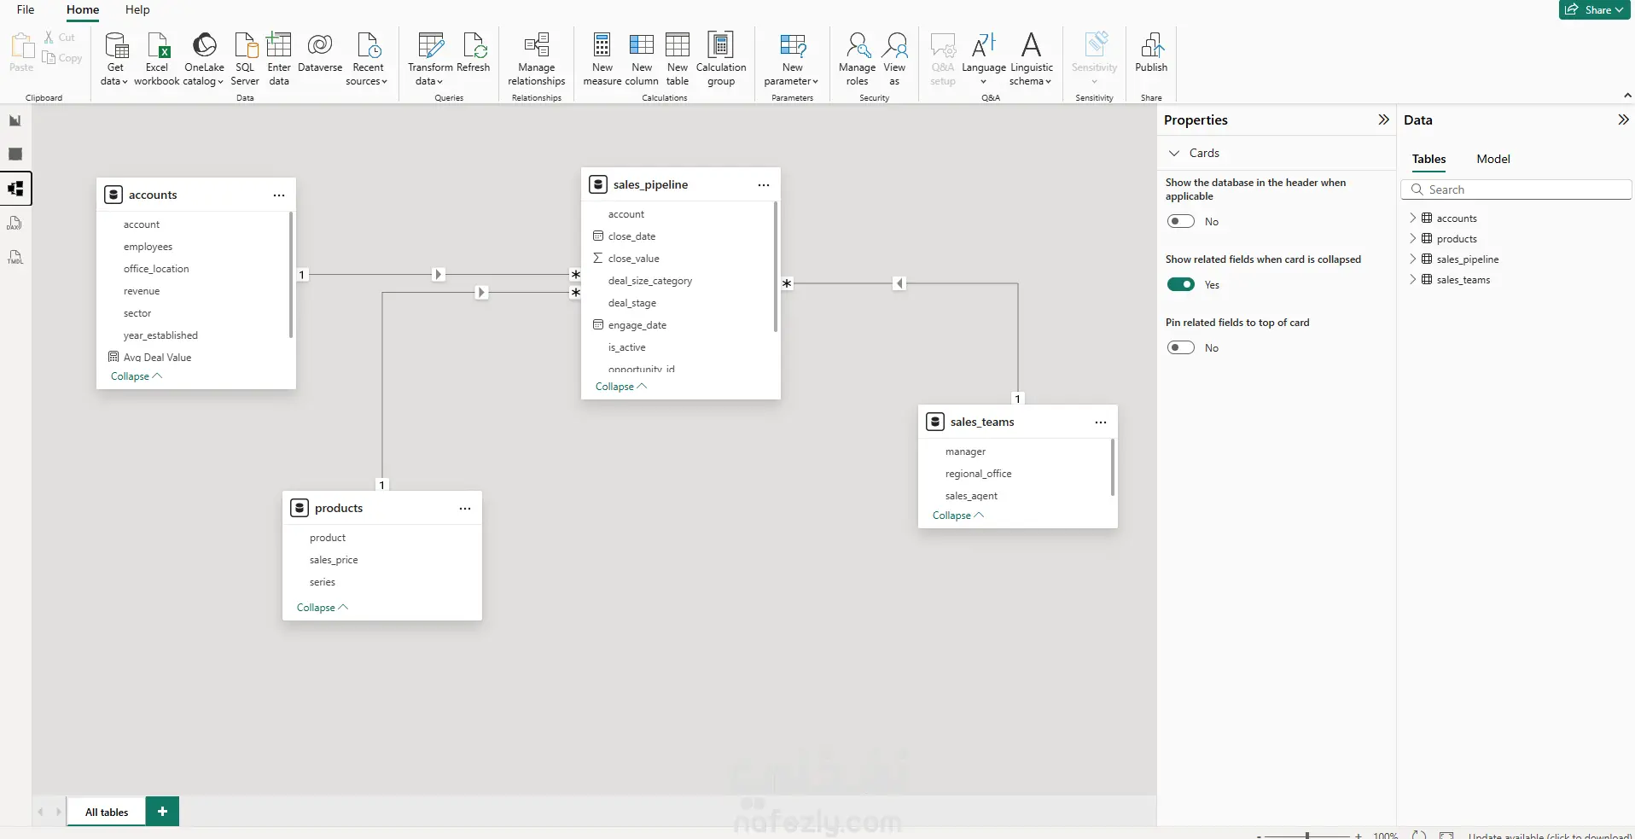Open the File menu
The width and height of the screenshot is (1635, 839).
pos(26,9)
